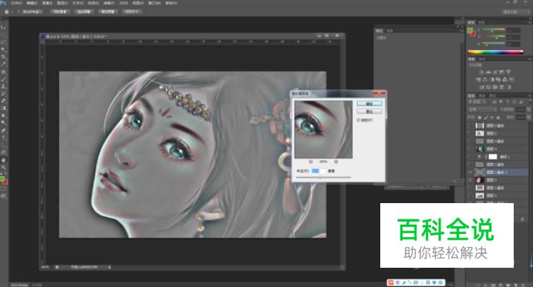533x287 pixels.
Task: Click zoom-out button under dialog preview
Action: [x=311, y=162]
